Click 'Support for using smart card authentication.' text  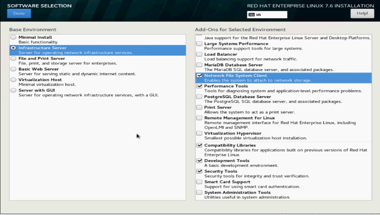coord(252,187)
